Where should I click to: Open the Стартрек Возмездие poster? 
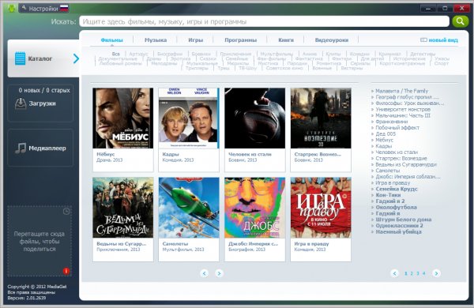[321, 118]
